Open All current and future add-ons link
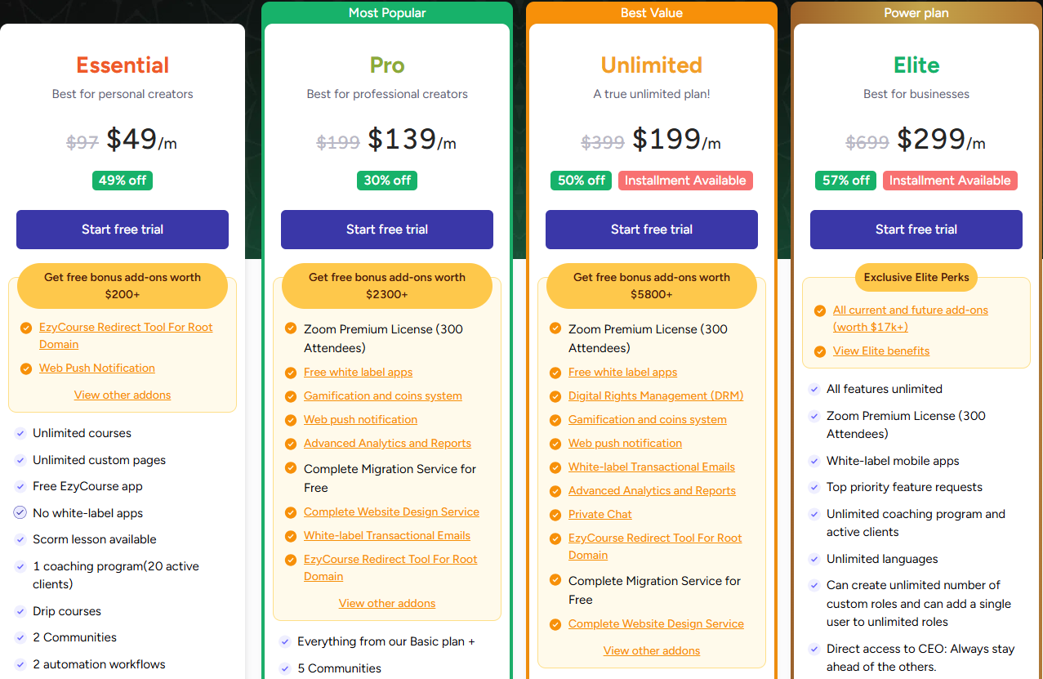The width and height of the screenshot is (1043, 679). tap(911, 319)
